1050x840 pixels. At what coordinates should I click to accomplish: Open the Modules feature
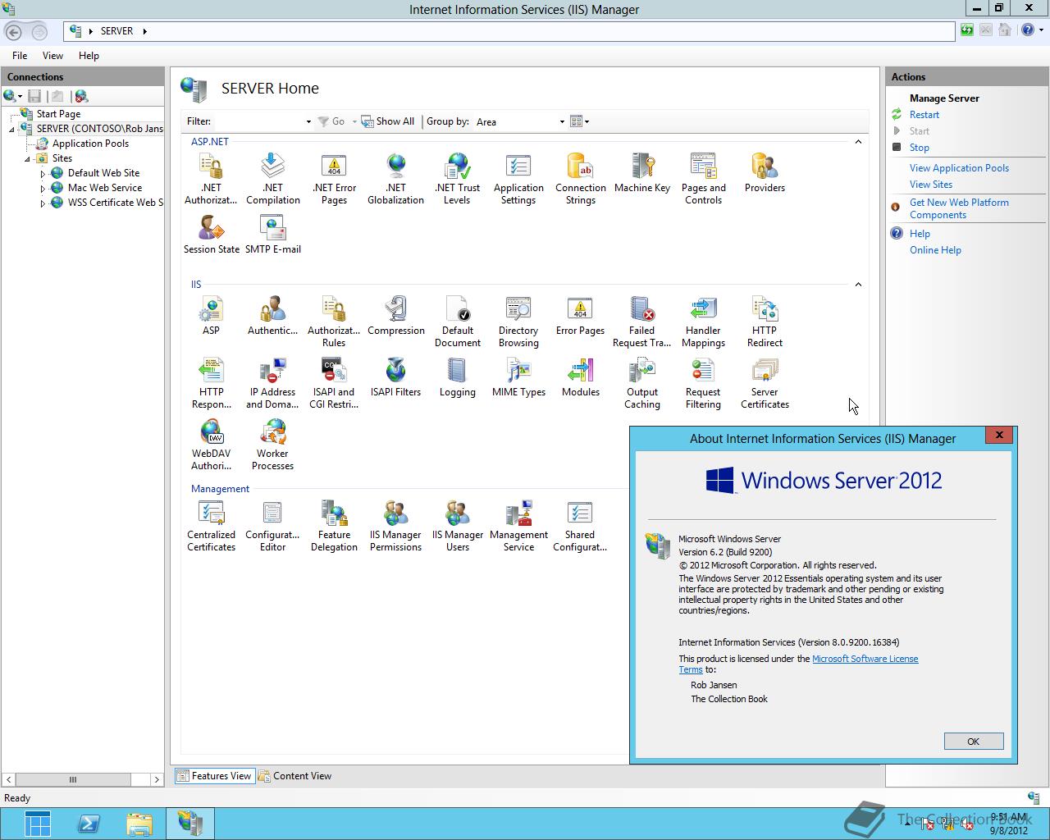pyautogui.click(x=580, y=377)
